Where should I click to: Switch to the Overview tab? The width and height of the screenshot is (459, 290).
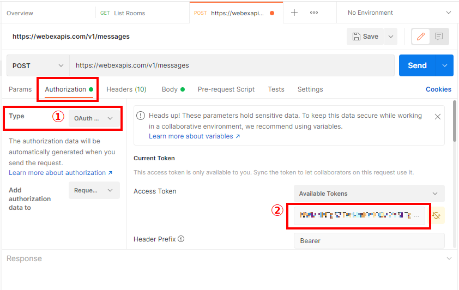click(20, 13)
